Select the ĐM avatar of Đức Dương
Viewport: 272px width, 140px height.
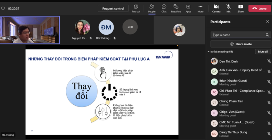coord(106,27)
